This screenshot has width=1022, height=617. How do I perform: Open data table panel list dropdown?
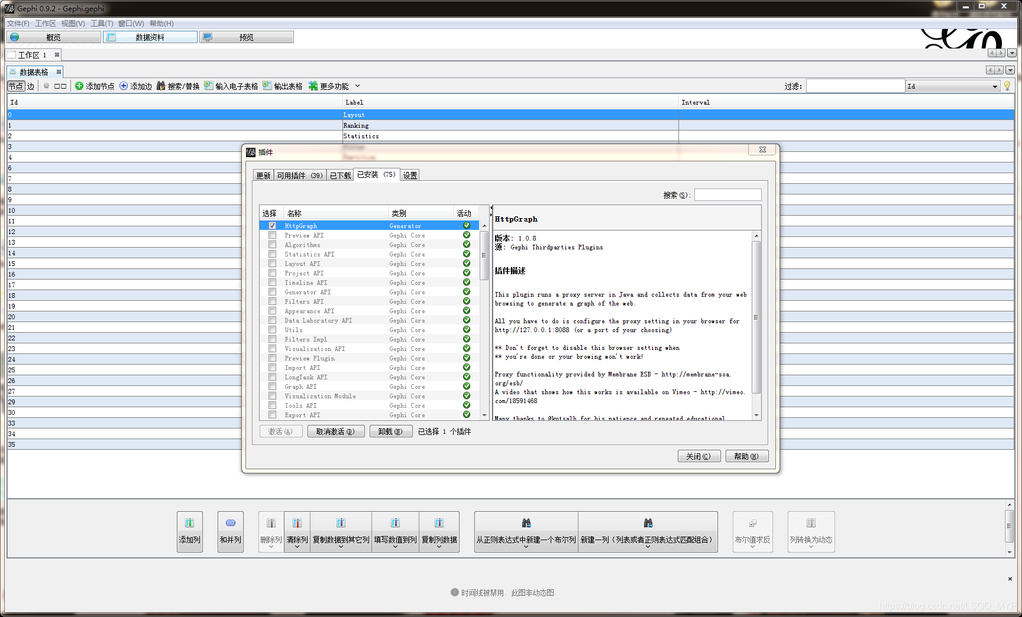point(1010,70)
